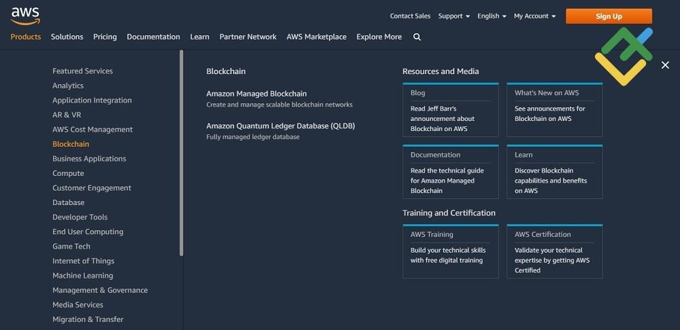Open the Blockchain heading link
680x330 pixels.
226,71
